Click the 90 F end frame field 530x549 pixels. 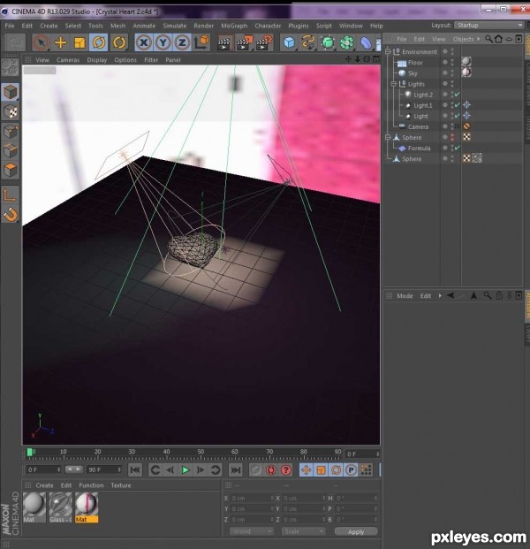pos(104,469)
